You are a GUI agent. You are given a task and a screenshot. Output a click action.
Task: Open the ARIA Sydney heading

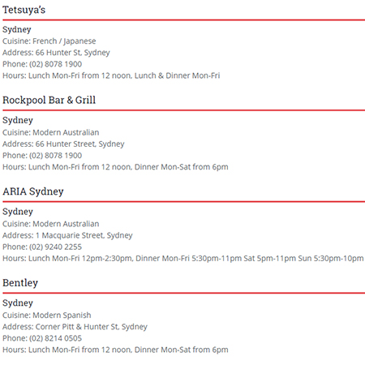click(x=33, y=191)
